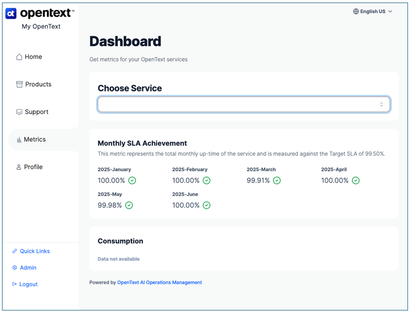Image resolution: width=410 pixels, height=312 pixels.
Task: Click the Support chat icon
Action: tap(19, 112)
